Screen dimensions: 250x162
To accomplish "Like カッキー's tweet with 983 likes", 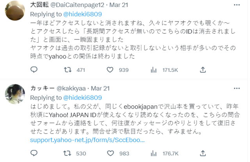I will coord(110,153).
